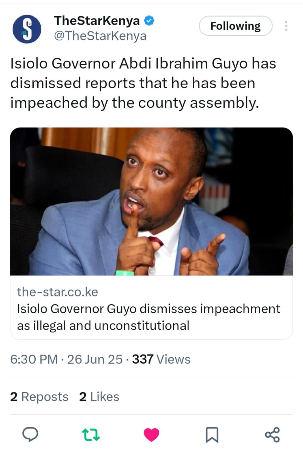Open TheStarKenya display name
Viewport: 303px width, 453px height.
(x=97, y=21)
